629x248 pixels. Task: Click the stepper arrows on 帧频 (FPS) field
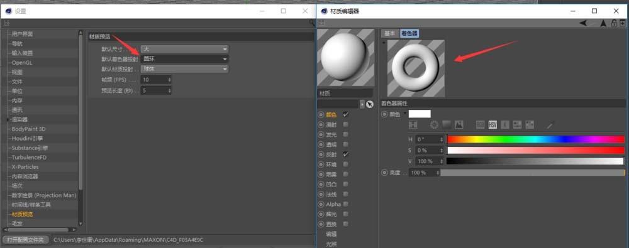point(169,80)
